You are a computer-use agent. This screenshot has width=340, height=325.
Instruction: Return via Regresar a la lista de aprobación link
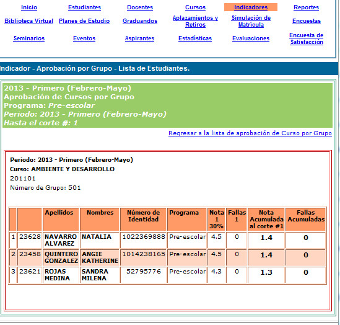[250, 133]
